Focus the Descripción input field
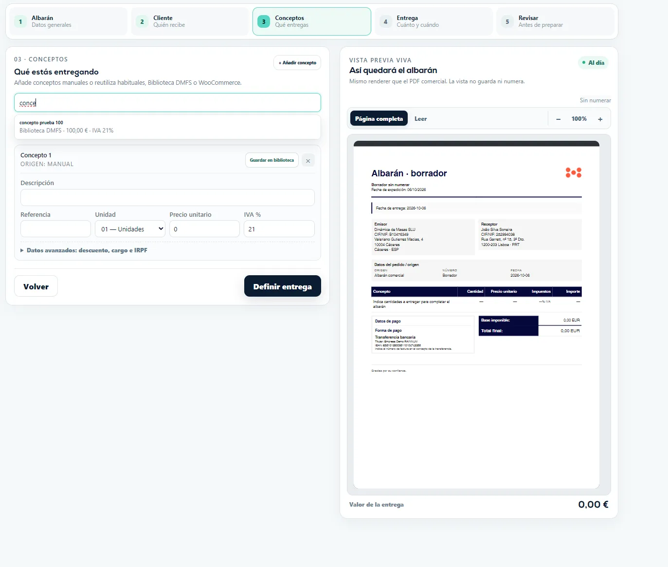The width and height of the screenshot is (668, 567). pyautogui.click(x=167, y=198)
